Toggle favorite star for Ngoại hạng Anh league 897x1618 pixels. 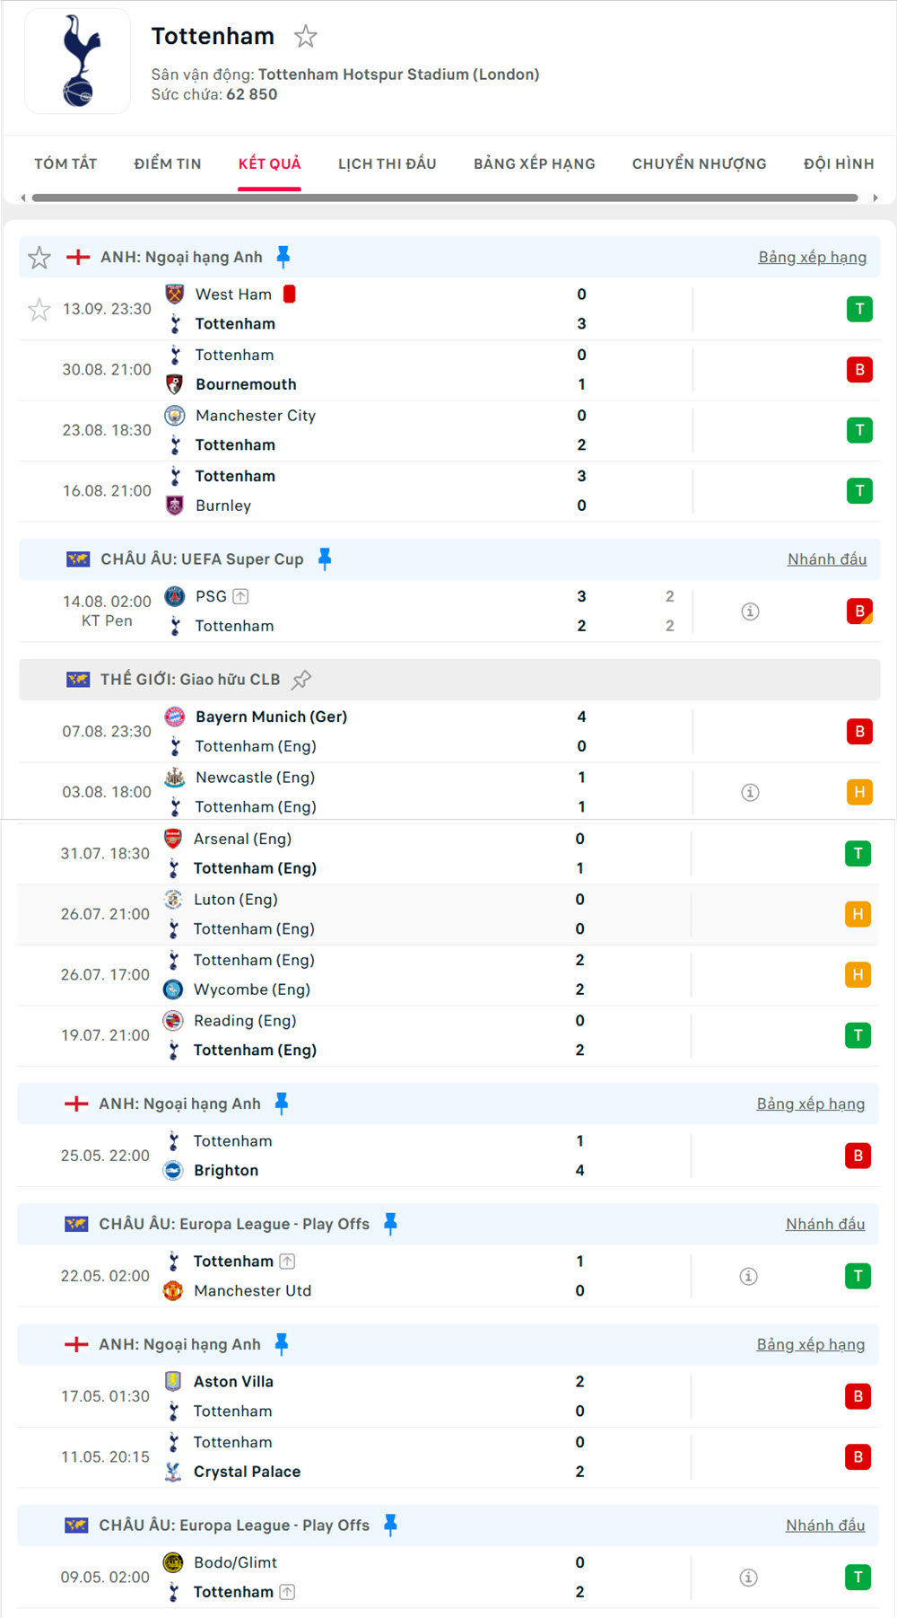coord(39,259)
